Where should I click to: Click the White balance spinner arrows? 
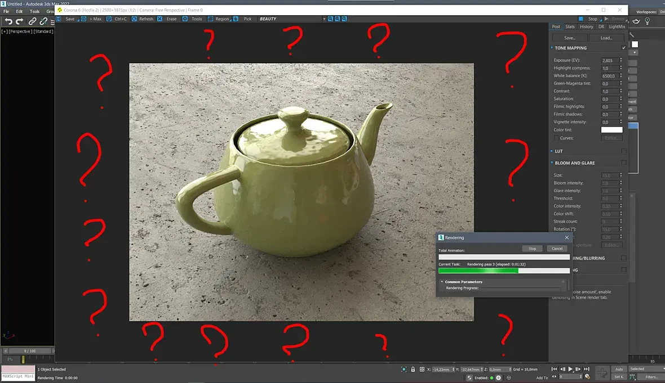[621, 76]
